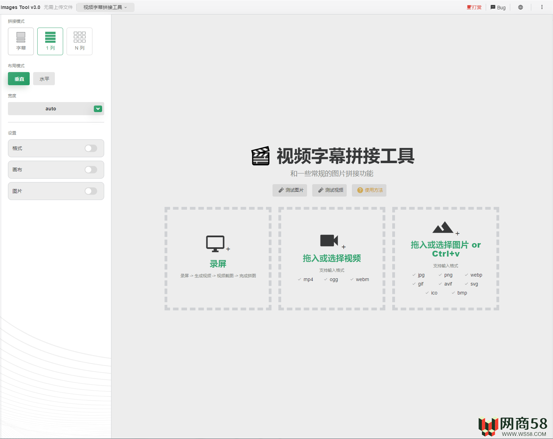
Task: Click the 视频字幕拼接工具 main heading text
Action: pyautogui.click(x=346, y=156)
